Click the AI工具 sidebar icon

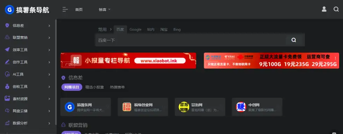(7, 74)
